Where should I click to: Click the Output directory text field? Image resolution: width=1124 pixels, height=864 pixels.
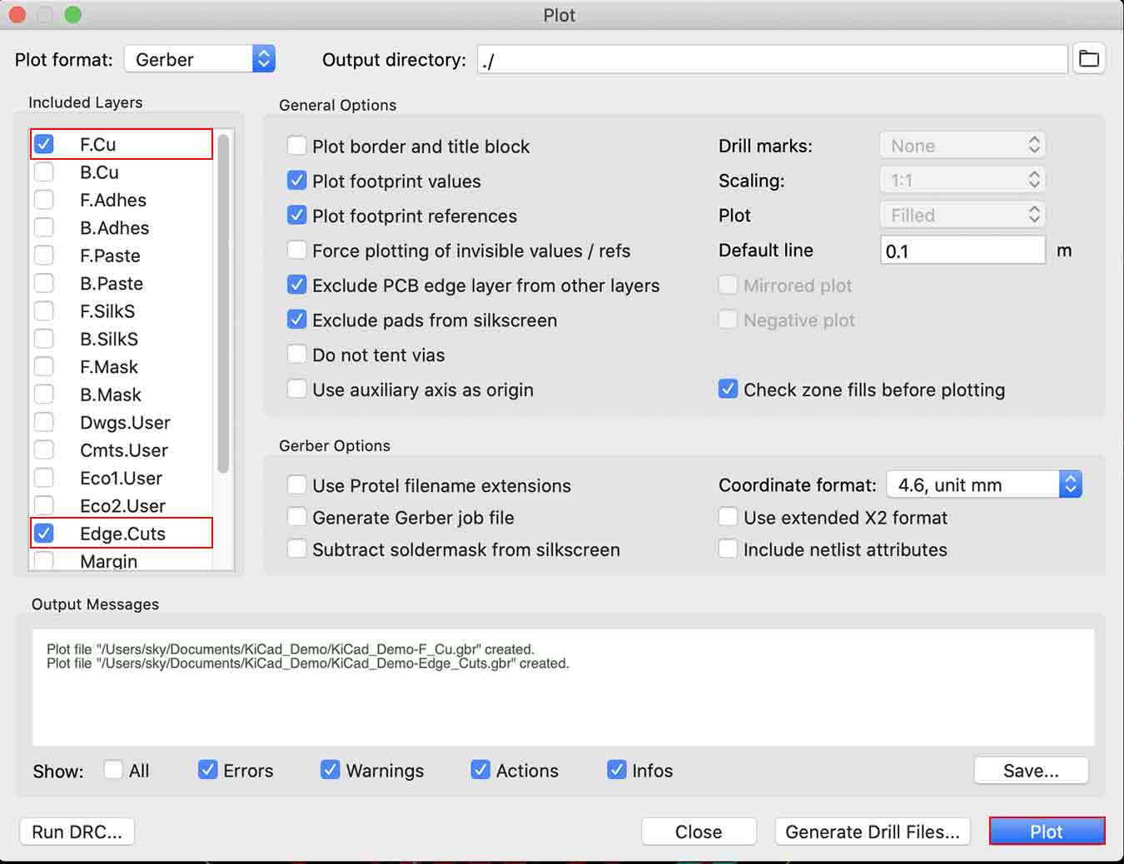(x=772, y=60)
